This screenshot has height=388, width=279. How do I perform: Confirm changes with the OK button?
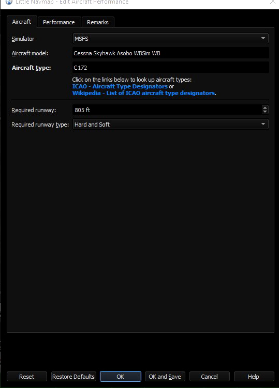pyautogui.click(x=121, y=376)
